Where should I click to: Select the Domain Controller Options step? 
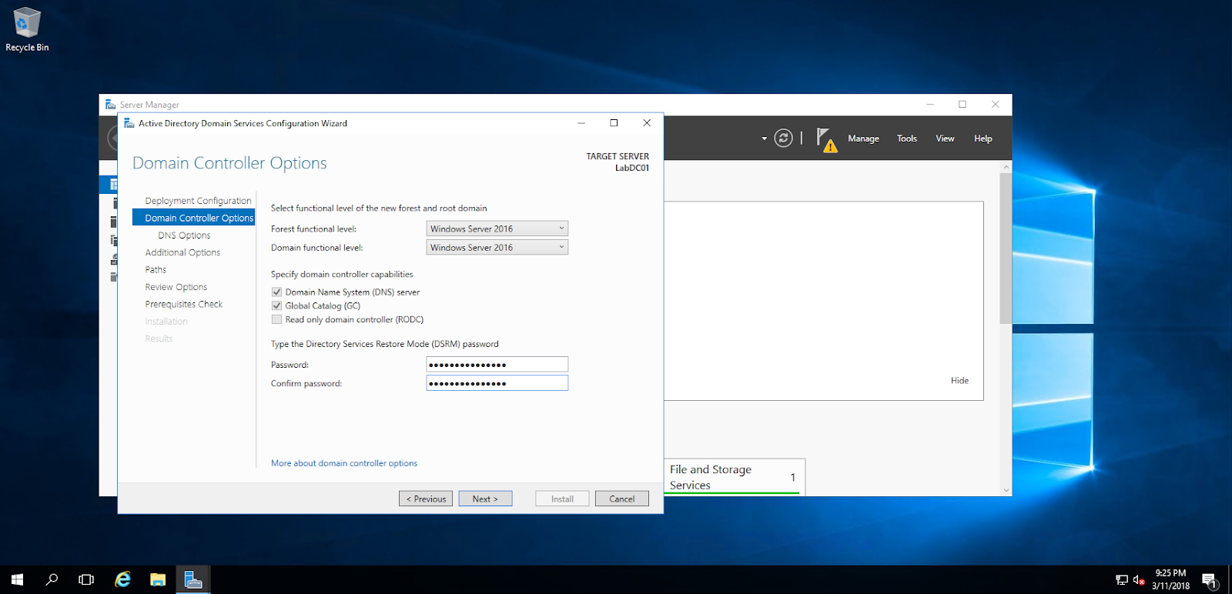tap(193, 218)
